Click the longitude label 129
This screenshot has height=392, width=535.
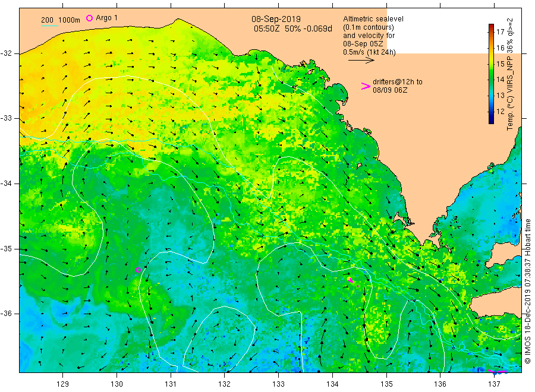63,384
